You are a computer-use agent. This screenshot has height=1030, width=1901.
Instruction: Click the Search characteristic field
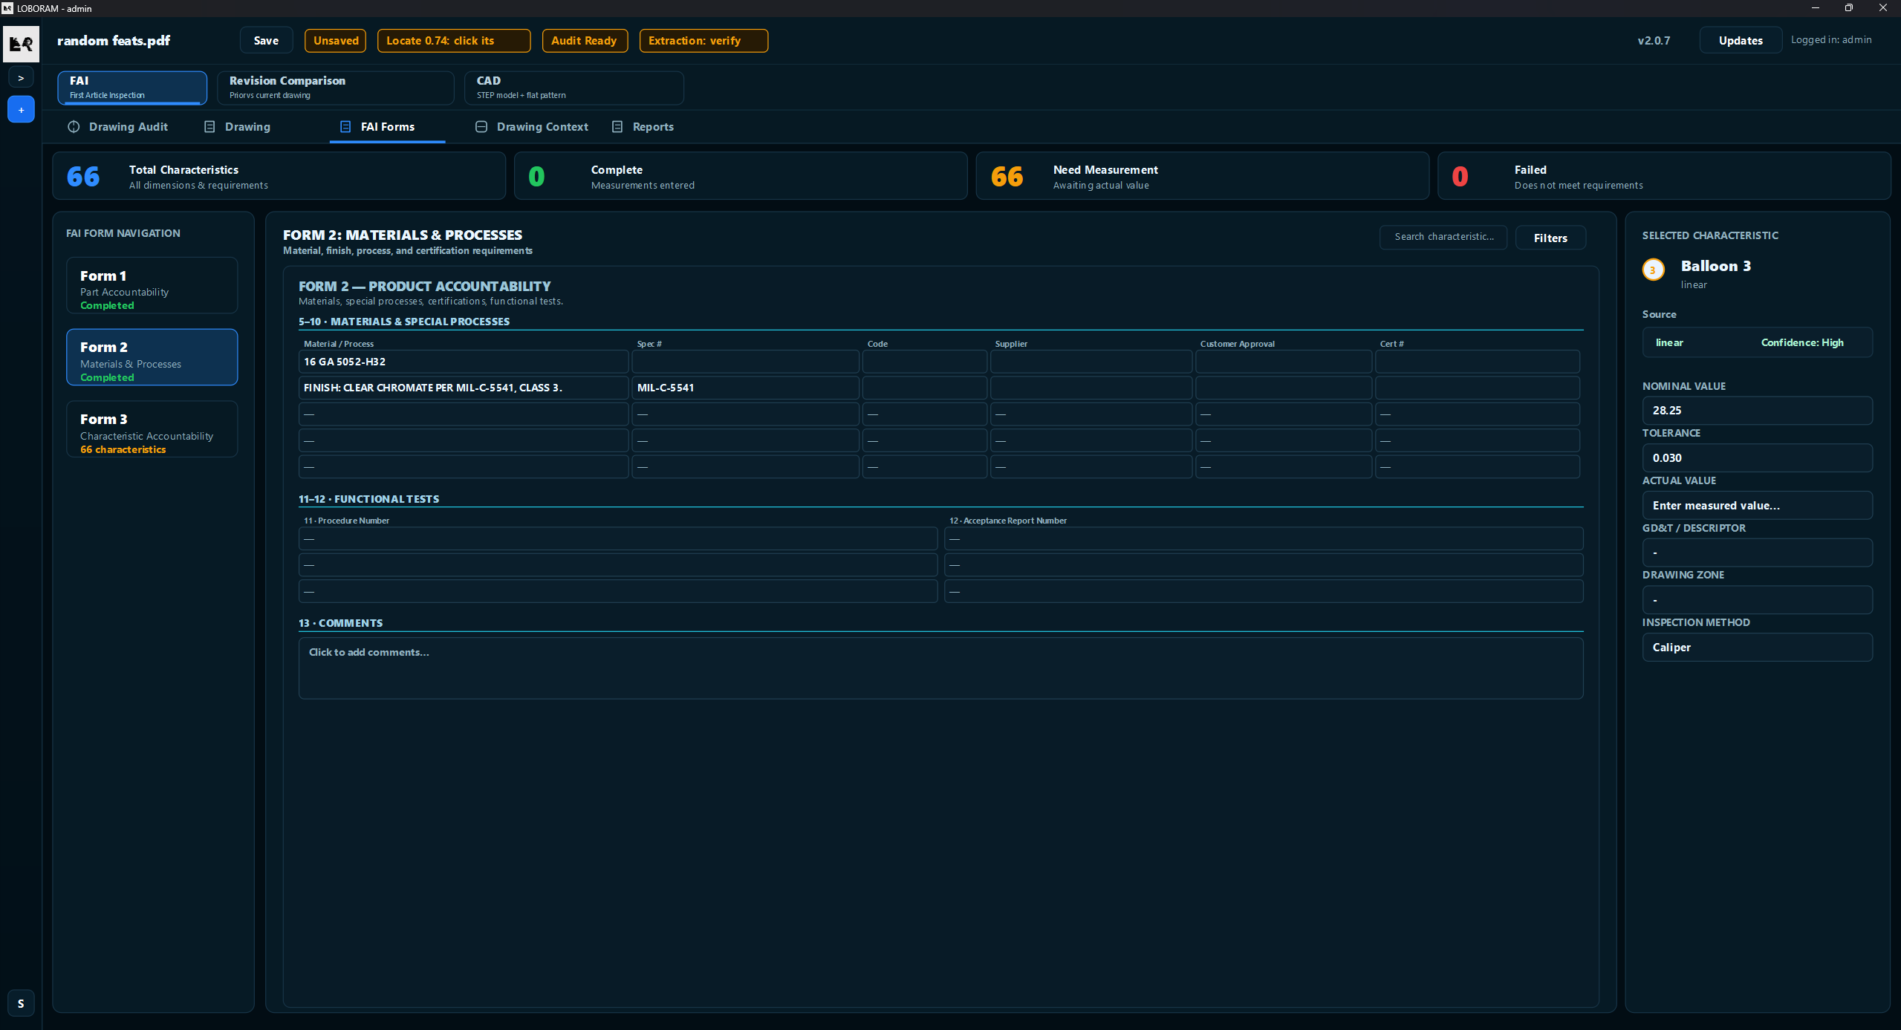pos(1443,237)
